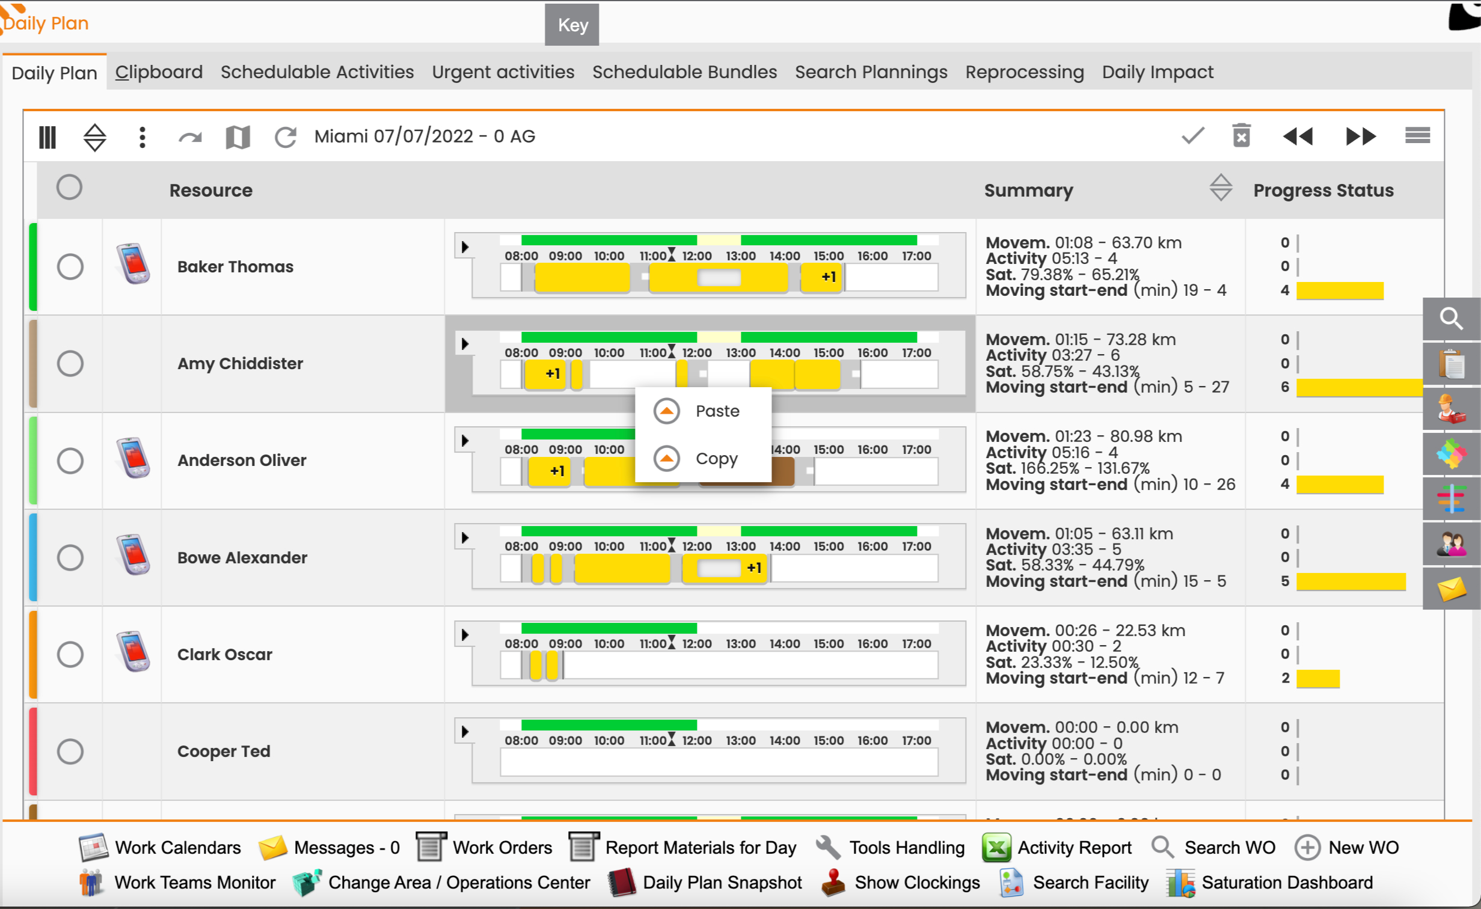Image resolution: width=1481 pixels, height=909 pixels.
Task: Expand Cooper Ted timeline row arrow
Action: [x=464, y=732]
